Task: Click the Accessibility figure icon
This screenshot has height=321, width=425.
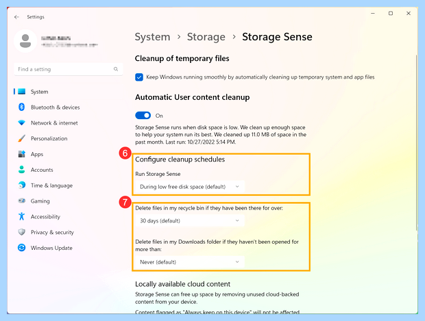Action: [x=22, y=216]
